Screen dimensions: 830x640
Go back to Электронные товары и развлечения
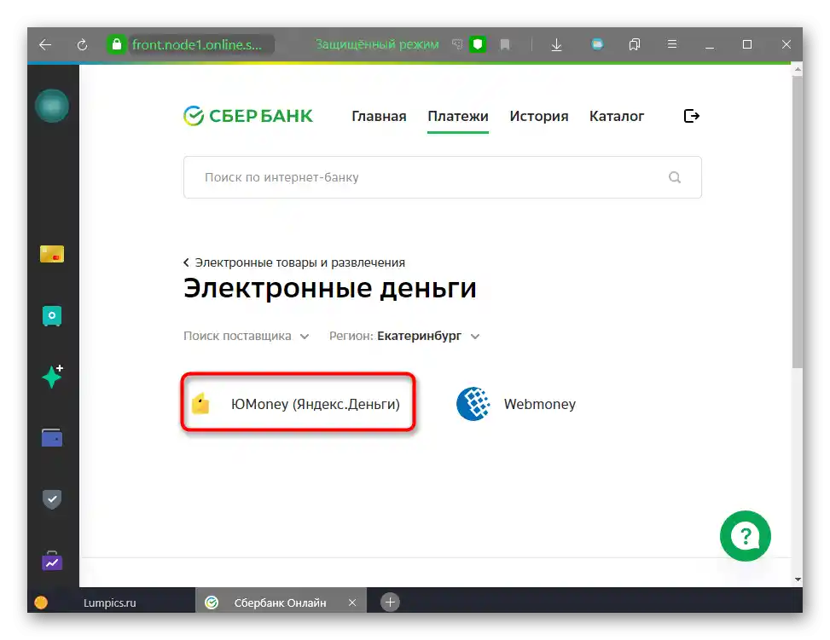[294, 262]
